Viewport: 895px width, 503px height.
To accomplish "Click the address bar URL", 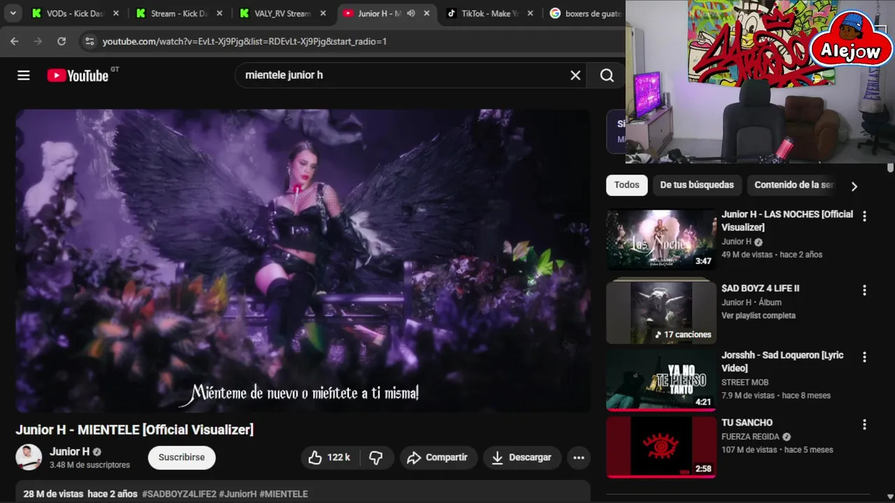I will [x=245, y=41].
